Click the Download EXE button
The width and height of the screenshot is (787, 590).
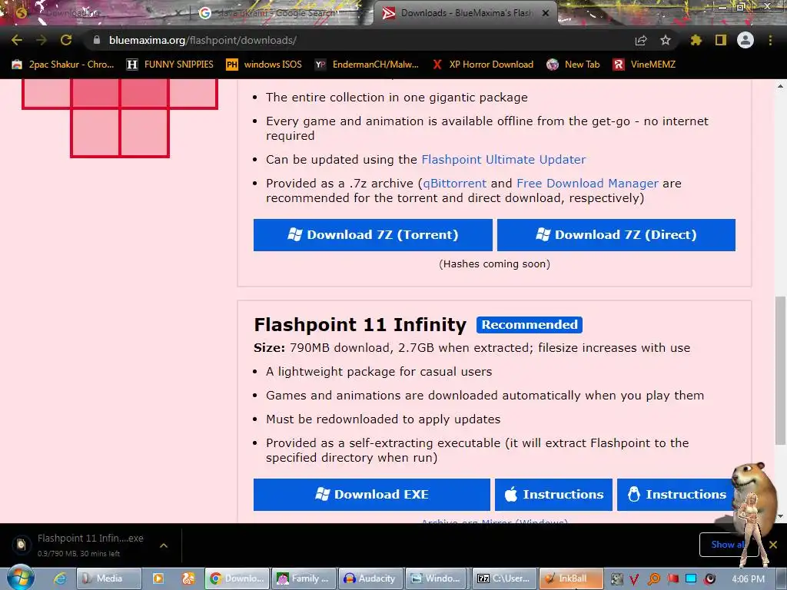372,495
